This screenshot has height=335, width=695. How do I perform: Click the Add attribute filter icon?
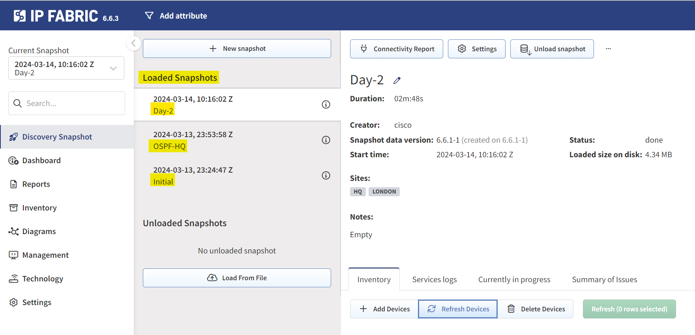pyautogui.click(x=149, y=16)
